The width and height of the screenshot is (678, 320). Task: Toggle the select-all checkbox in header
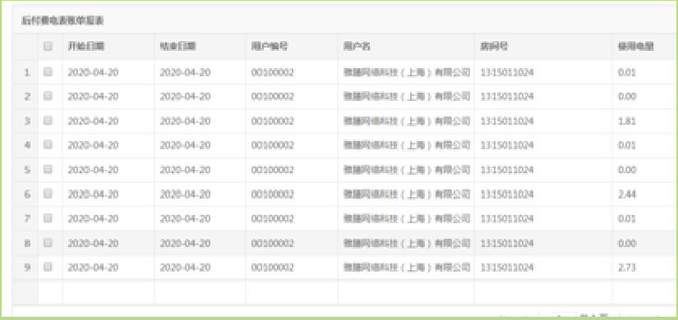[48, 46]
